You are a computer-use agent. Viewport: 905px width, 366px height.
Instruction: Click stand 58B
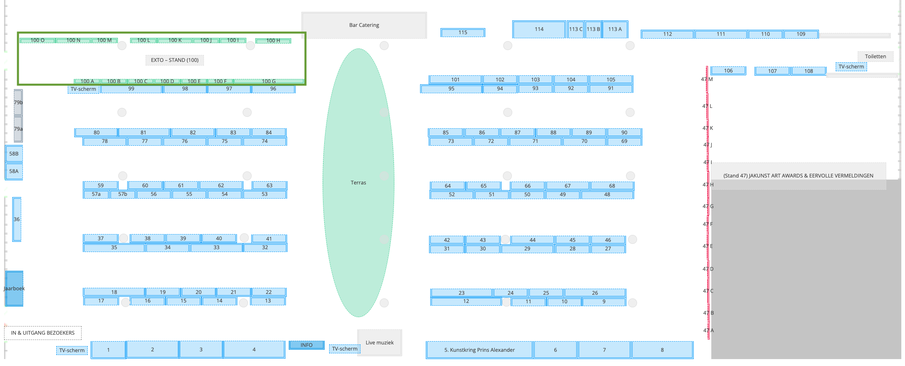(14, 154)
